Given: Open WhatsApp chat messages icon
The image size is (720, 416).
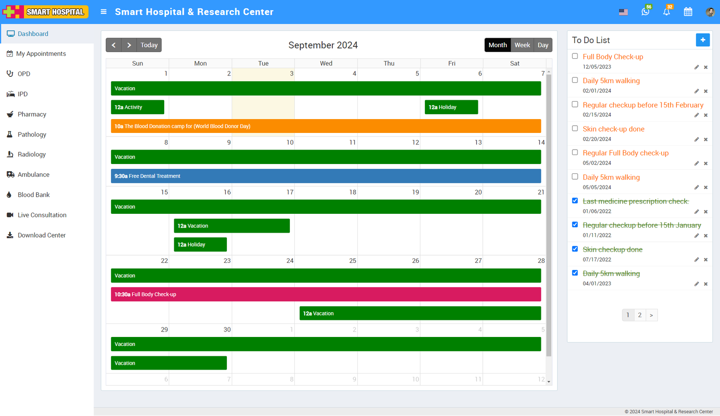Looking at the screenshot, I should coord(645,12).
